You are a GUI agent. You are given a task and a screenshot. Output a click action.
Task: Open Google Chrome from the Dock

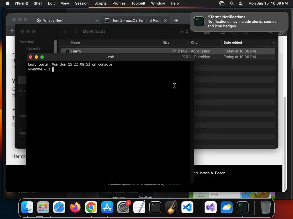pos(91,207)
